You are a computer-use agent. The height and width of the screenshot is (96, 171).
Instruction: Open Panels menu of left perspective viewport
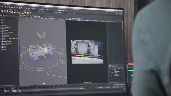click(x=39, y=17)
